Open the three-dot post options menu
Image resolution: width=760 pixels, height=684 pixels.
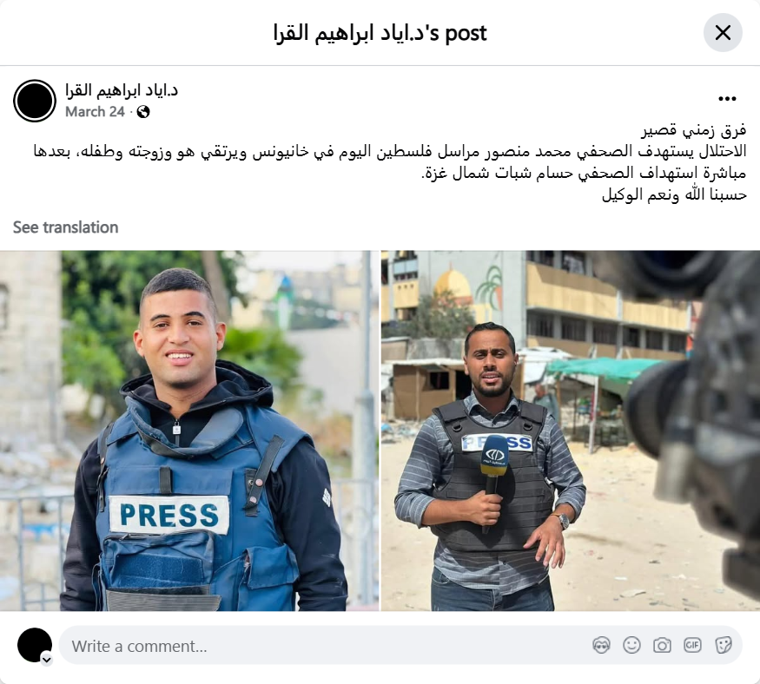pos(727,99)
